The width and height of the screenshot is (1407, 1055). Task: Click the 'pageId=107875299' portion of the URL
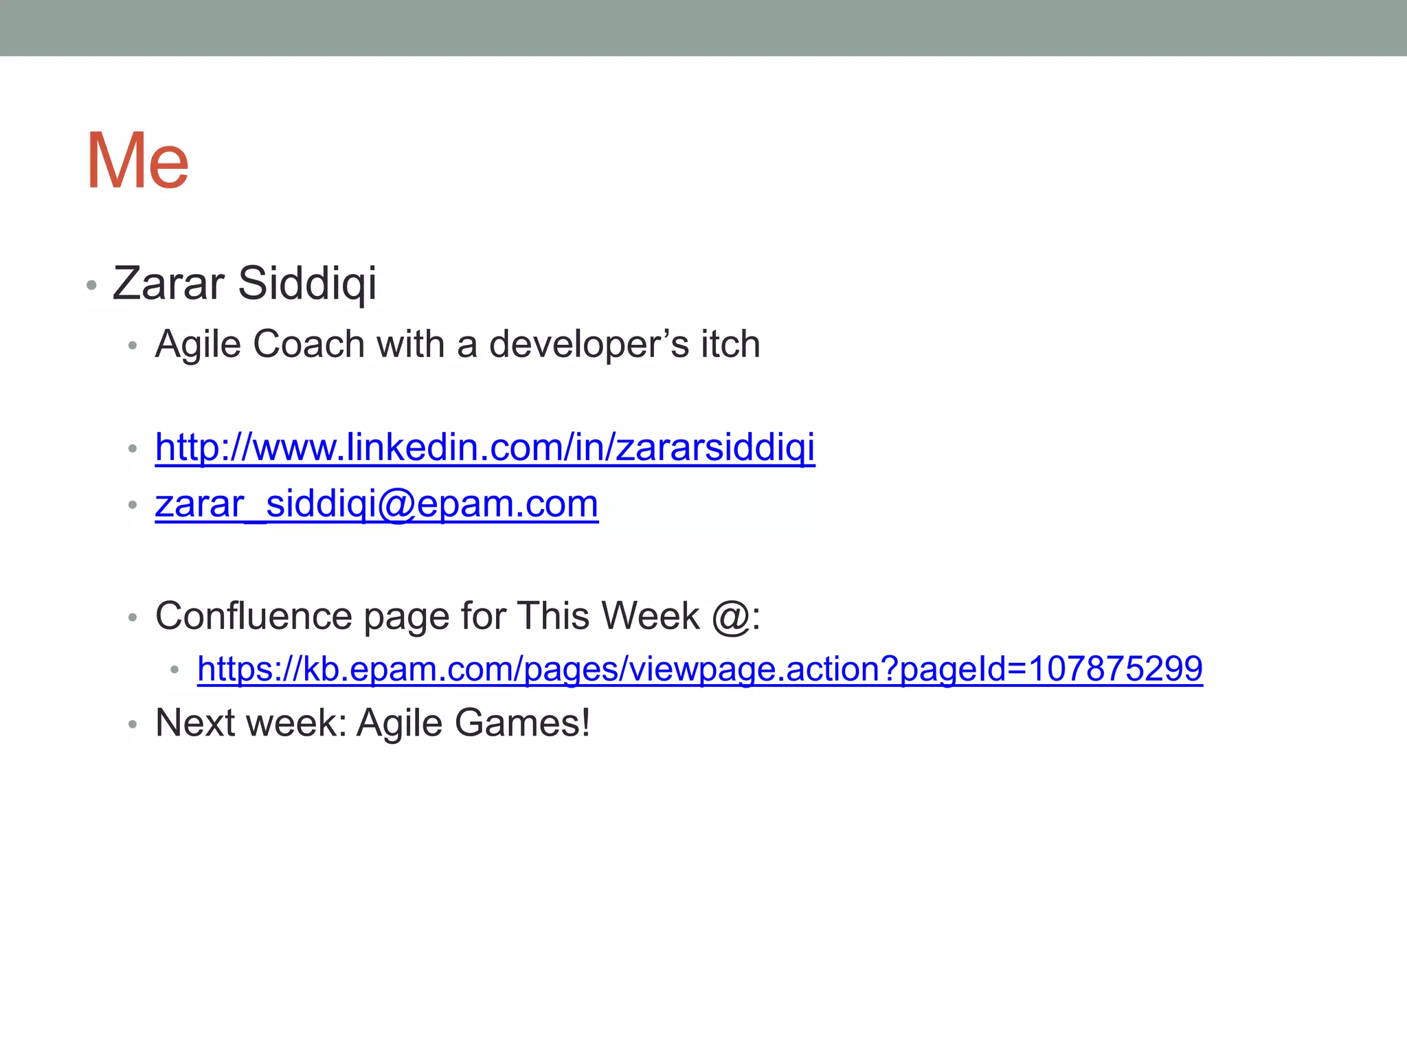[x=1051, y=669]
